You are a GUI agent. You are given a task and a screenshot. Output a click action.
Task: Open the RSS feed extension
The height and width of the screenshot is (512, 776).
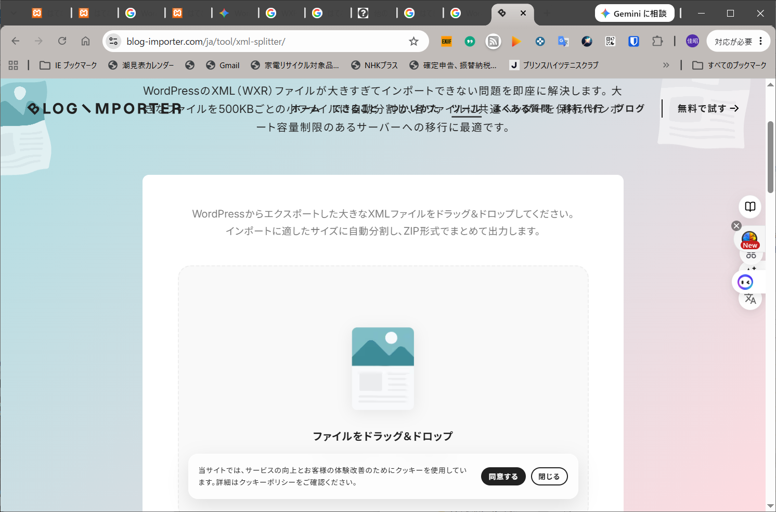493,41
